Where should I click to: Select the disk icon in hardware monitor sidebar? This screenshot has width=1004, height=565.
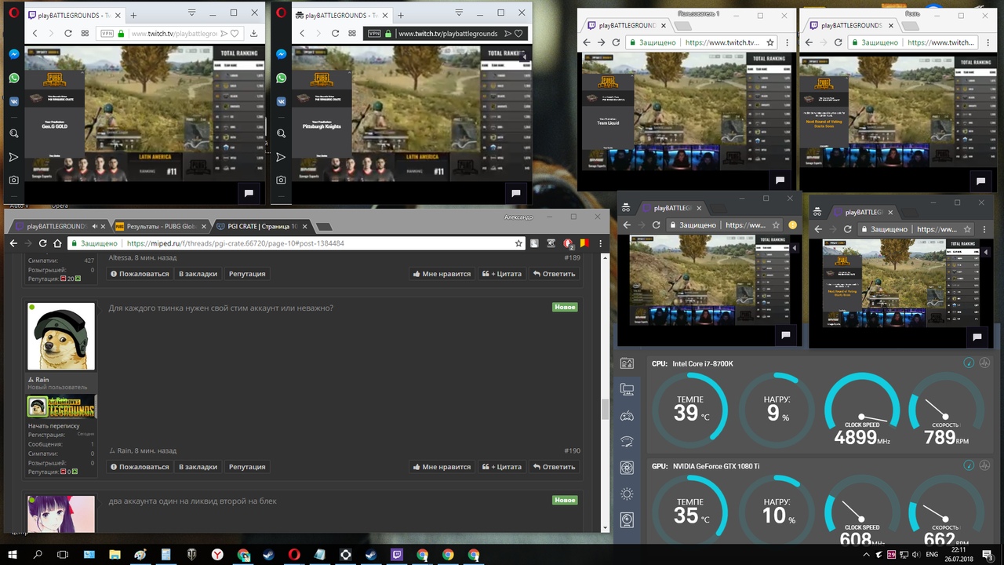tap(627, 519)
